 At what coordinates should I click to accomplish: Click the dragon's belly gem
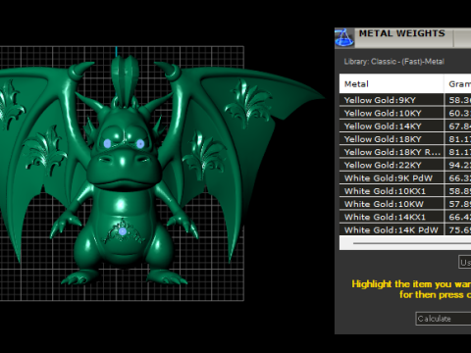tap(123, 231)
